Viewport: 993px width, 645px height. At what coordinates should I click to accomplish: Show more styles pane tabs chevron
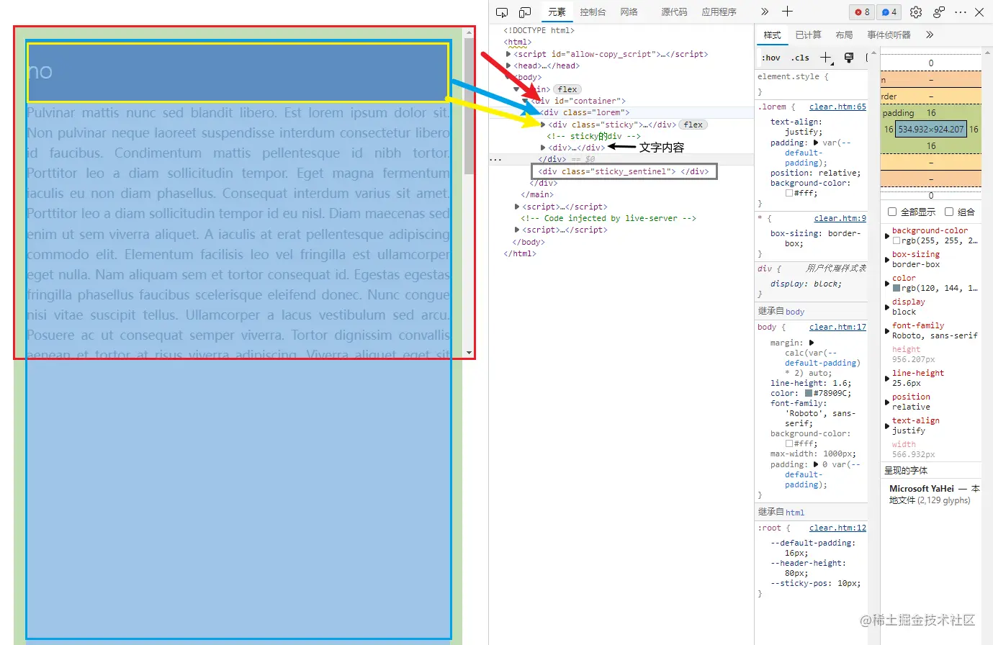[x=930, y=35]
